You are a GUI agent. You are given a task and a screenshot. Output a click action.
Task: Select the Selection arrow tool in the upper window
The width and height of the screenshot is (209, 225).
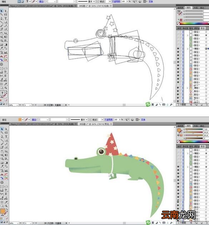(2, 11)
